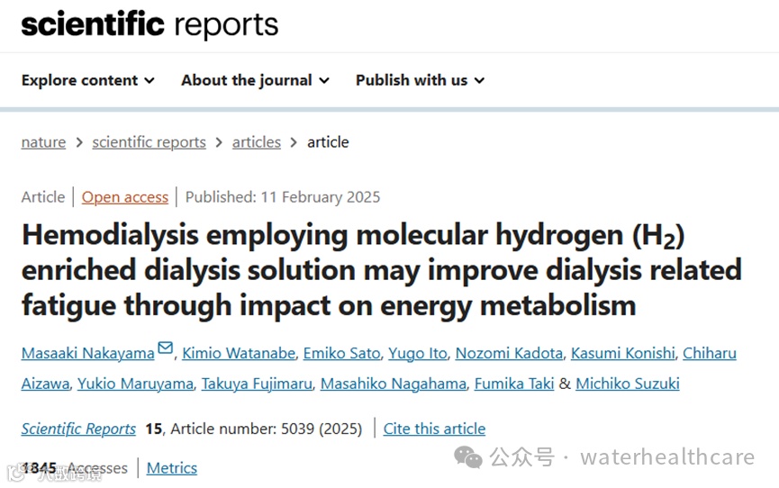The image size is (779, 488).
Task: Expand the Explore content menu
Action: point(88,80)
